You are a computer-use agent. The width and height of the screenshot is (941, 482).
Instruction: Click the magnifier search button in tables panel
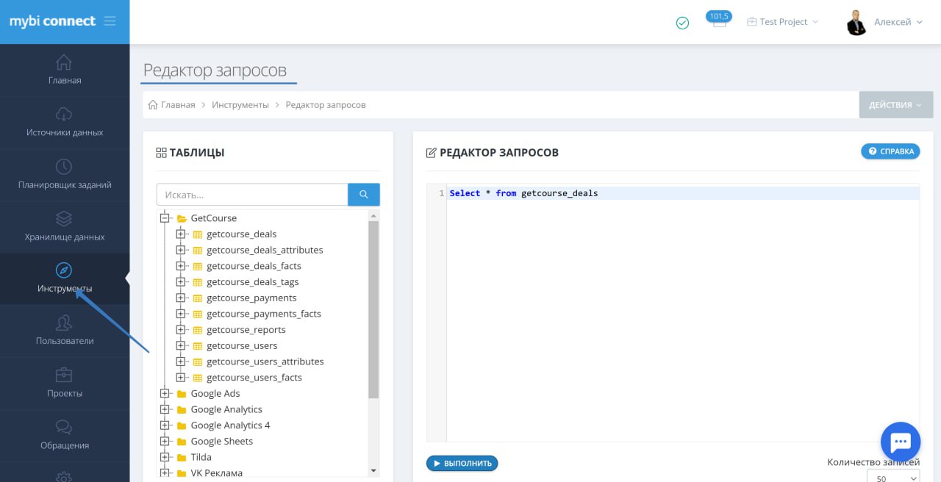(363, 195)
